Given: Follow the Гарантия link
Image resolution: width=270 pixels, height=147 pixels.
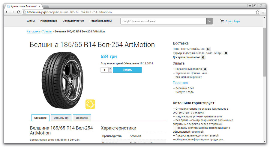Looking at the screenshot, I should pyautogui.click(x=180, y=83).
